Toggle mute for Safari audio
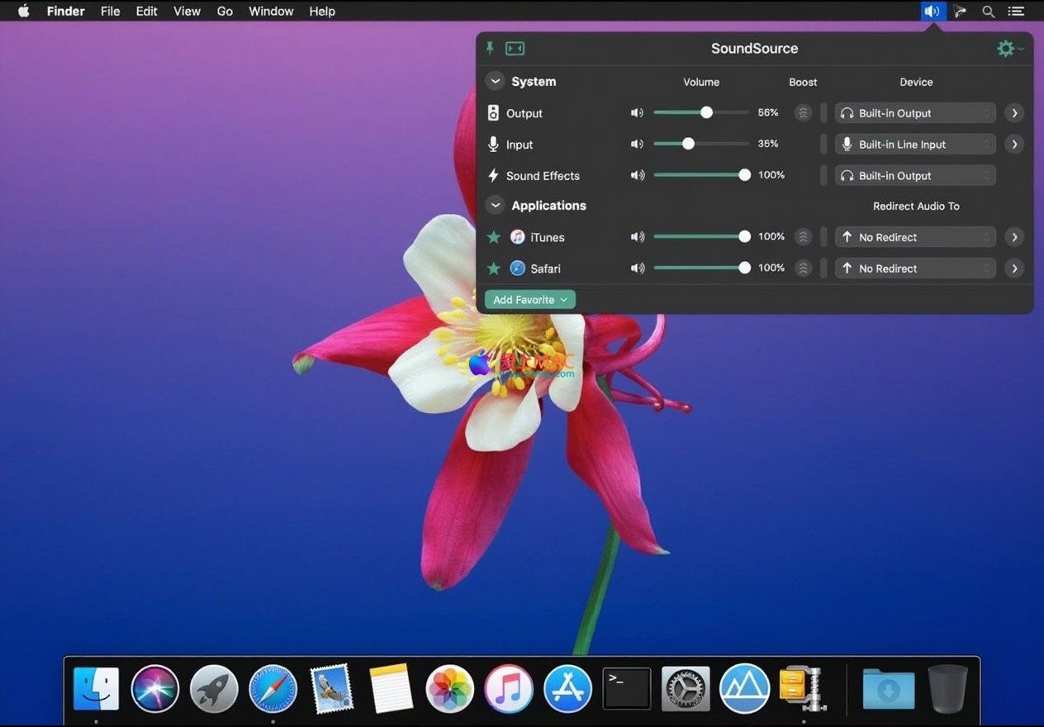Viewport: 1044px width, 727px height. pos(637,268)
